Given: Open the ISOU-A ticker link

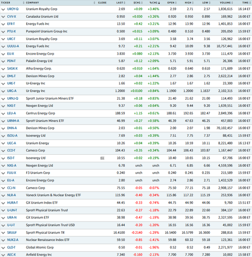Looking at the screenshot, I should pyautogui.click(x=12, y=136).
